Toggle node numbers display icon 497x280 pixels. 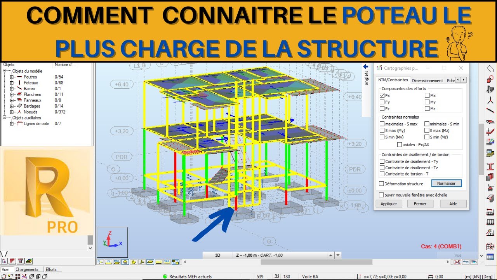pos(100,262)
